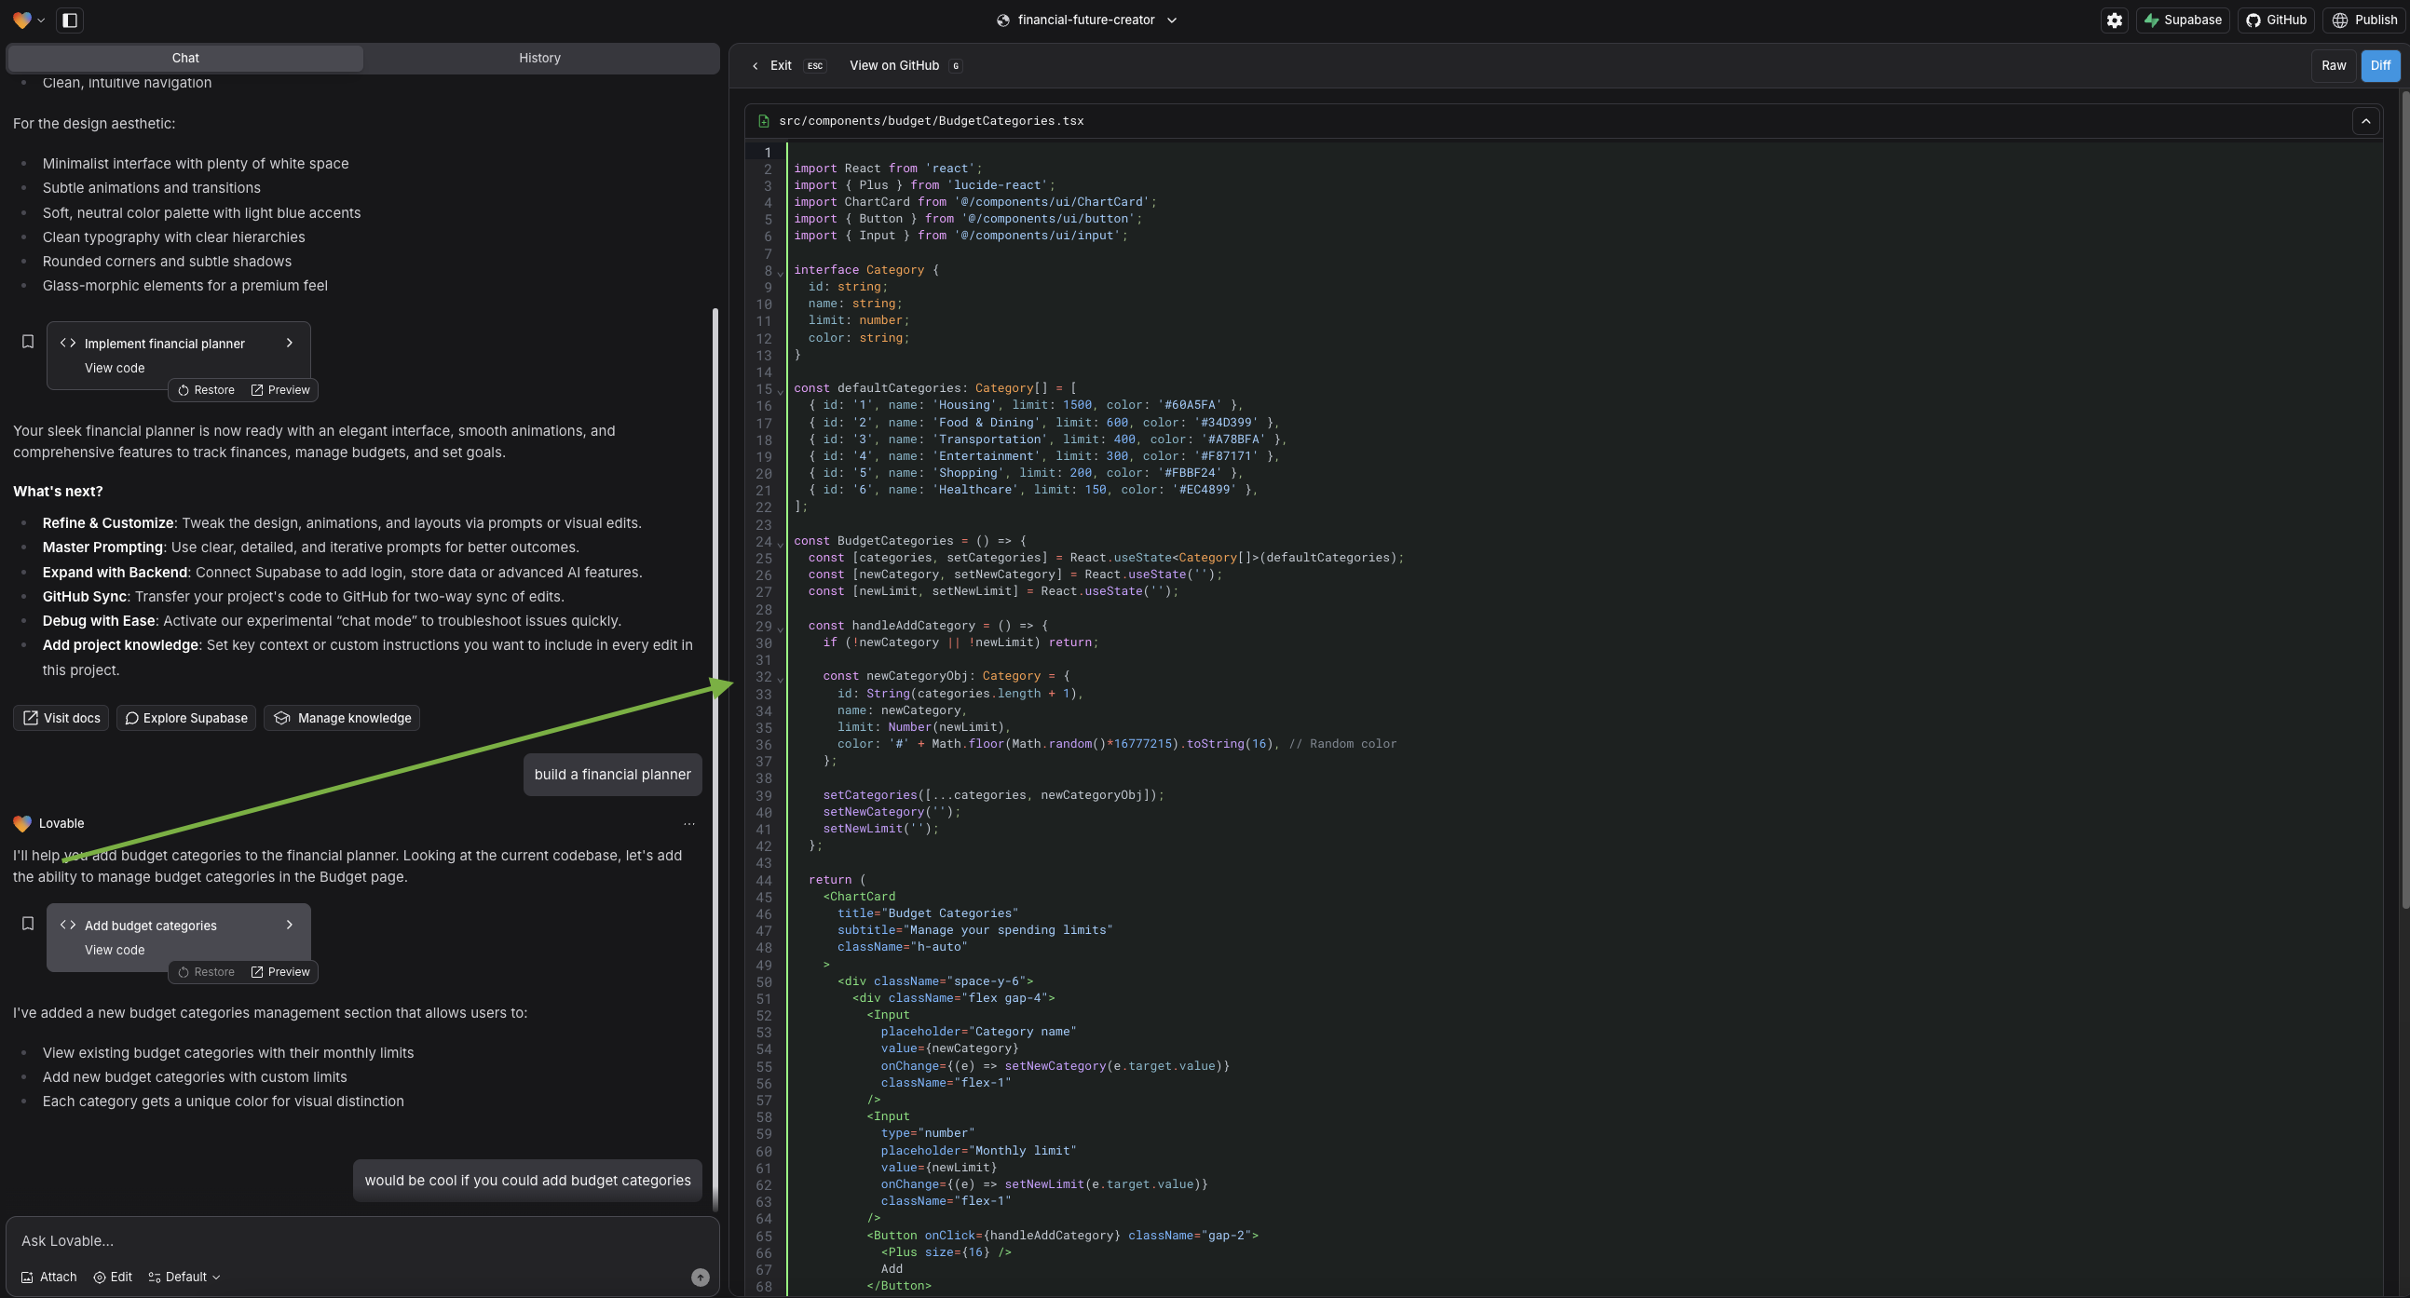Open project settings with the gear icon

click(2114, 20)
